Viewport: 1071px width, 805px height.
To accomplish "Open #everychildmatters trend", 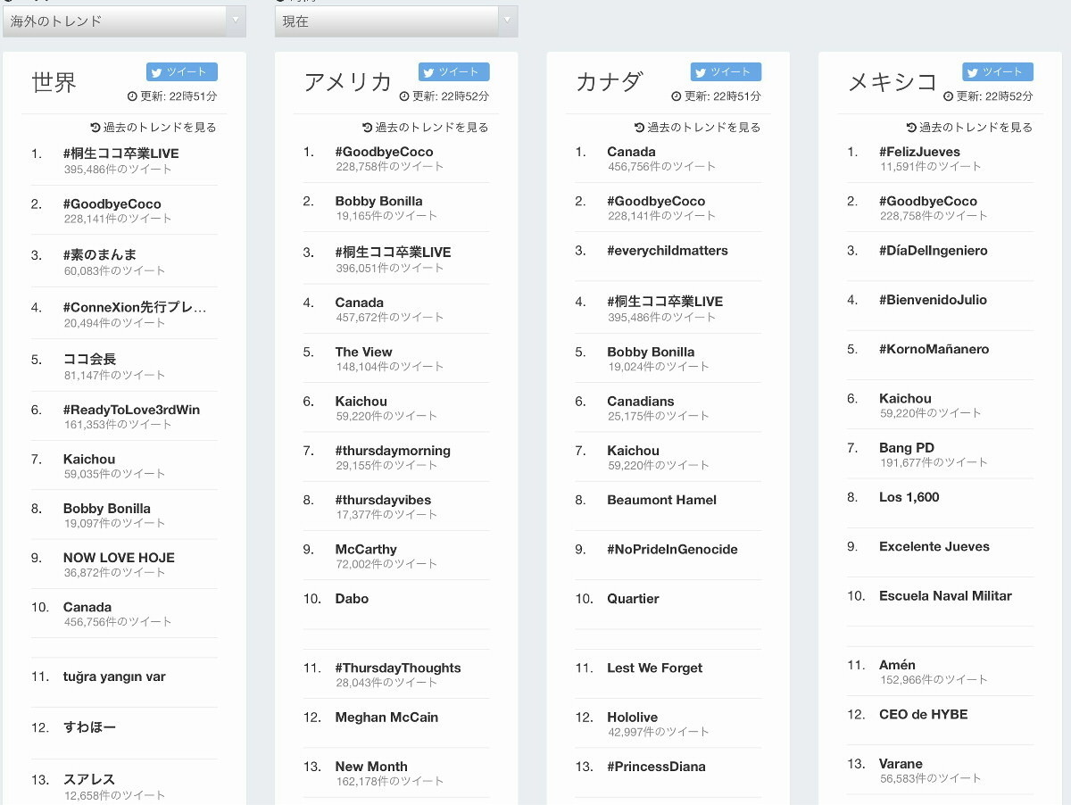I will pos(668,251).
